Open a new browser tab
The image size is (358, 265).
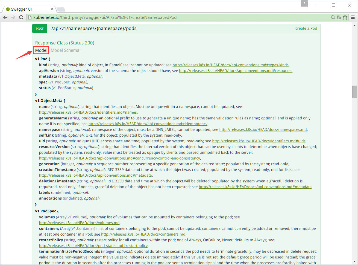tap(61, 9)
